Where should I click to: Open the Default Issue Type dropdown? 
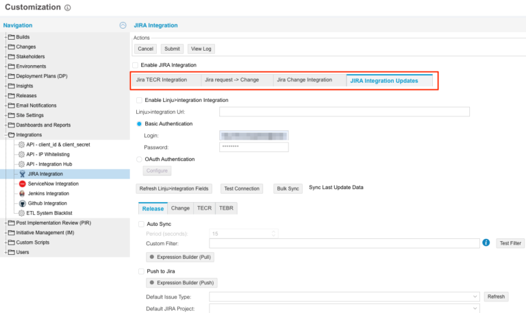(475, 297)
